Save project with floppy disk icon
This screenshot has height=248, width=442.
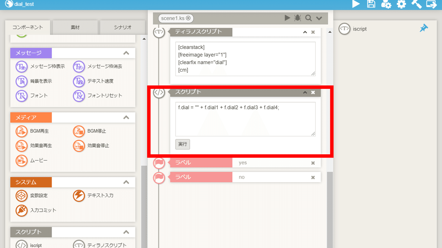(371, 4)
